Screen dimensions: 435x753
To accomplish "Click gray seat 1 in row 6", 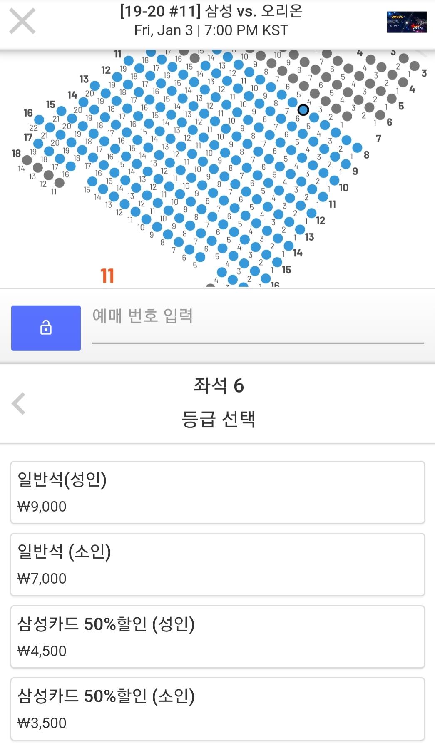I will pyautogui.click(x=380, y=114).
